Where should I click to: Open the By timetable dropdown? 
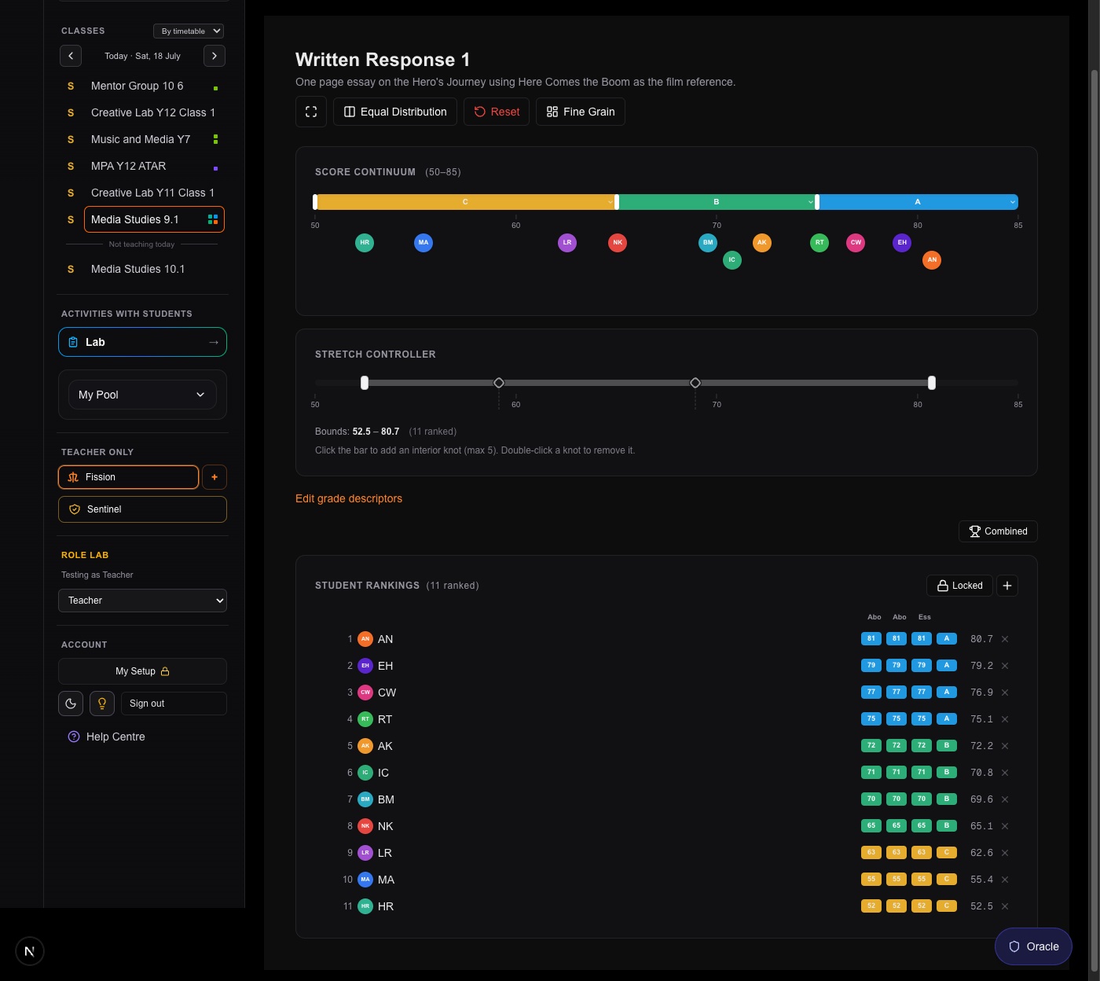189,31
